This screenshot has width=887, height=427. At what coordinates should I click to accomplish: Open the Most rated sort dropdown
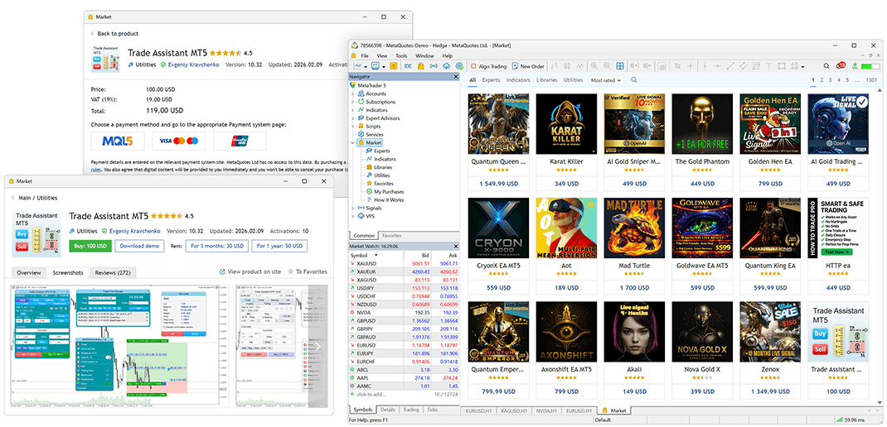point(605,80)
